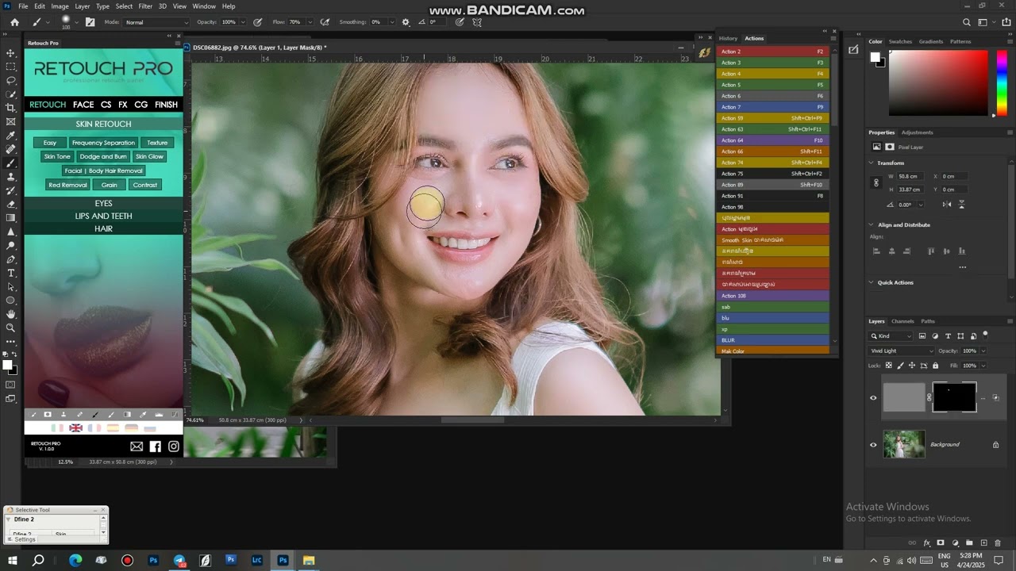Collapse the Transform section
Screen dimensions: 1016x571
[872, 163]
